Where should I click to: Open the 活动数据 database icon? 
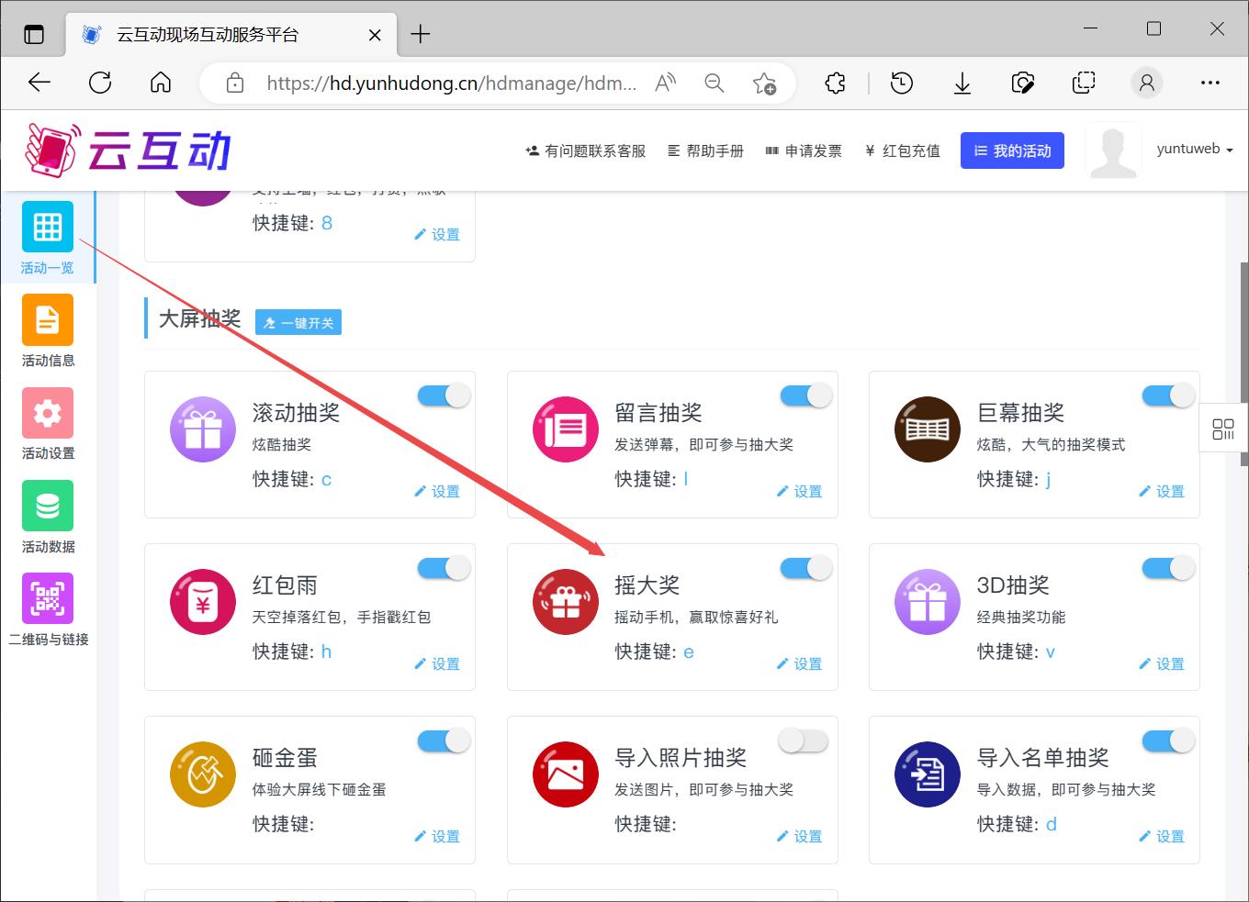click(x=48, y=506)
